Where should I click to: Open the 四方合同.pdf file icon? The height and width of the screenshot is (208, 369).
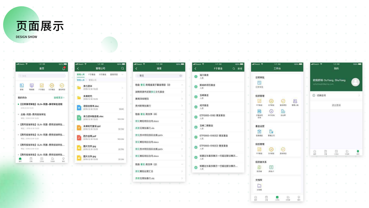click(x=79, y=138)
